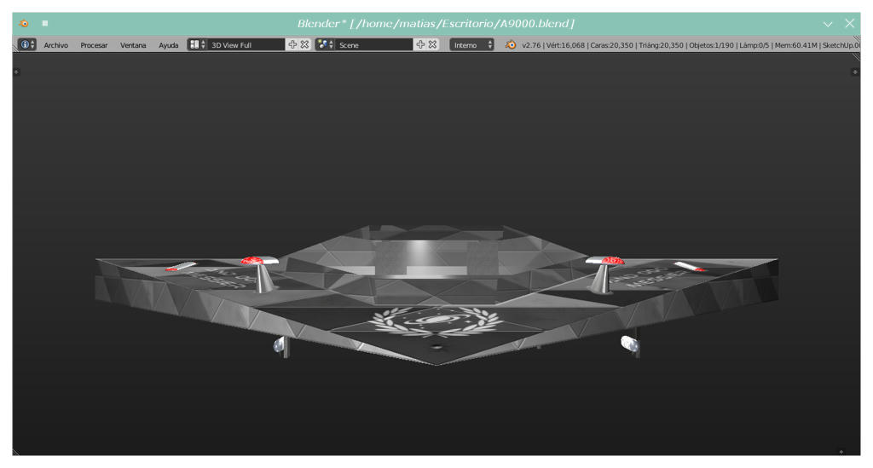Open the Ayuda menu
The width and height of the screenshot is (873, 468).
coord(168,45)
